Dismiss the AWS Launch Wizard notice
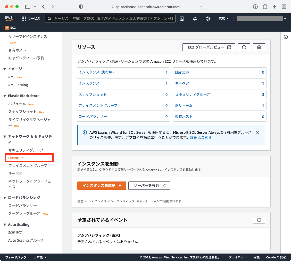Viewport: 291px width, 261px height. pyautogui.click(x=257, y=132)
